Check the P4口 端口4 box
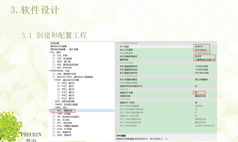This screenshot has width=238, height=142. coord(58,95)
